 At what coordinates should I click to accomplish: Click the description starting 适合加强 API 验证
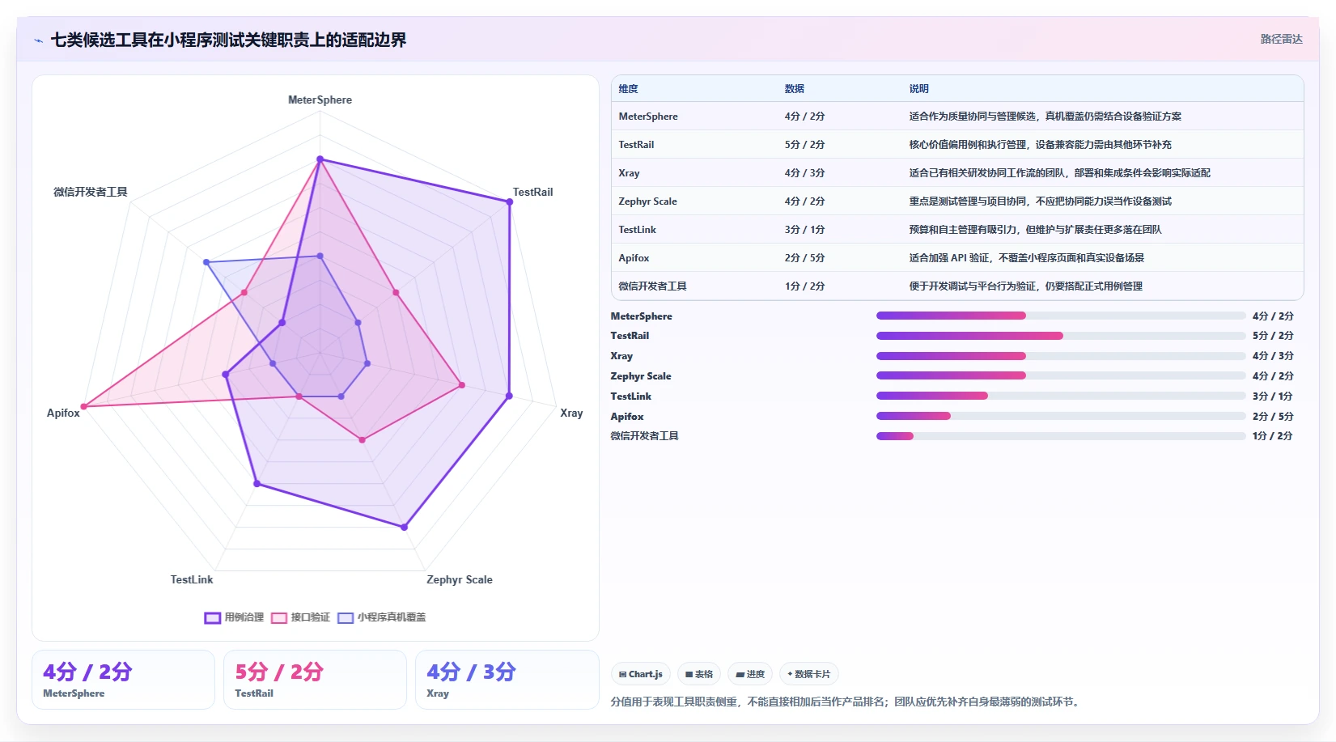pyautogui.click(x=1026, y=258)
